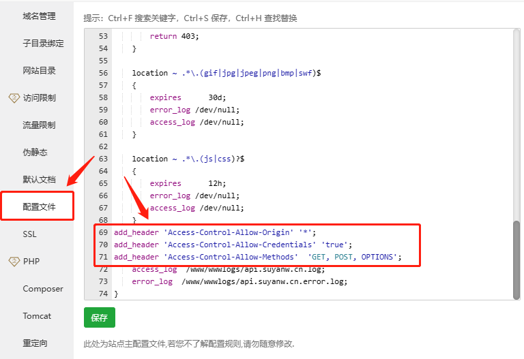
Task: Click error_log /dev/null on line 66
Action: [x=194, y=196]
